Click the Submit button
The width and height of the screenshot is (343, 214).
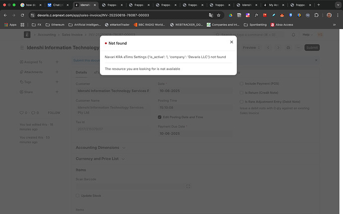312,48
